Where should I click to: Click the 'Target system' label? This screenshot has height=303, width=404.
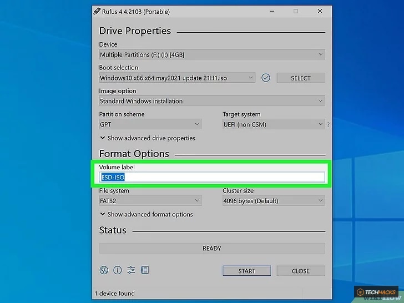point(241,114)
